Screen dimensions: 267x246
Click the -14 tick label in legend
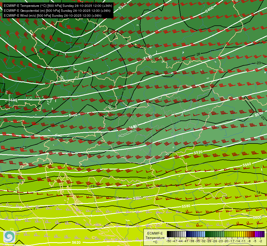(x=238, y=241)
